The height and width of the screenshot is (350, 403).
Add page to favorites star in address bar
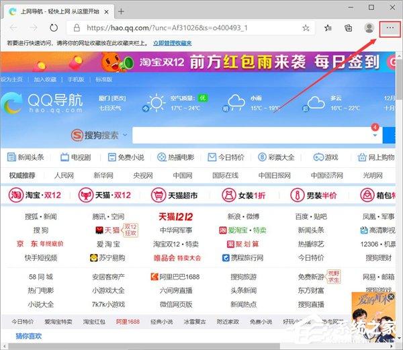pyautogui.click(x=306, y=28)
